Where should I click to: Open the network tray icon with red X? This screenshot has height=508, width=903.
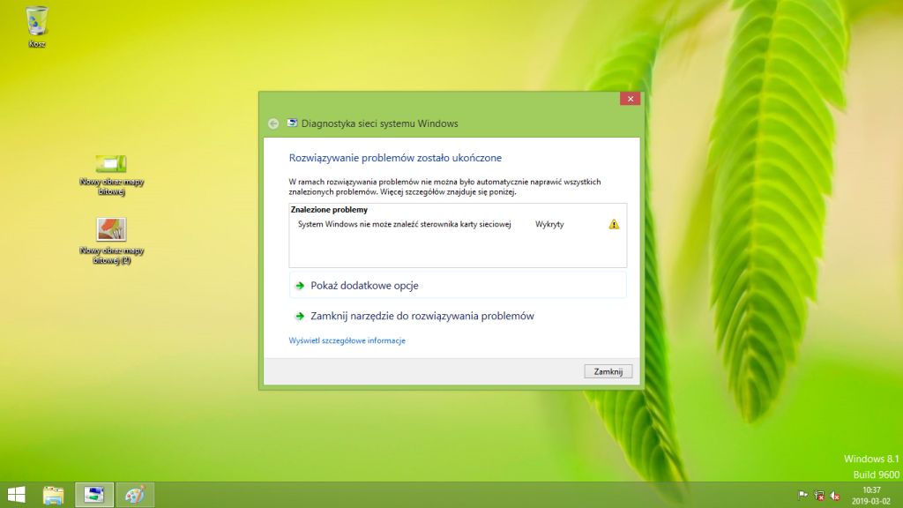tap(819, 496)
